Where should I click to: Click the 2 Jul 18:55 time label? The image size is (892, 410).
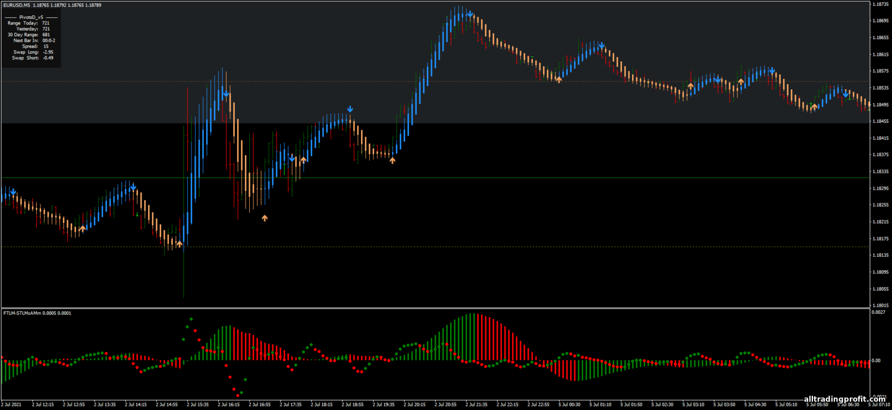(x=352, y=405)
